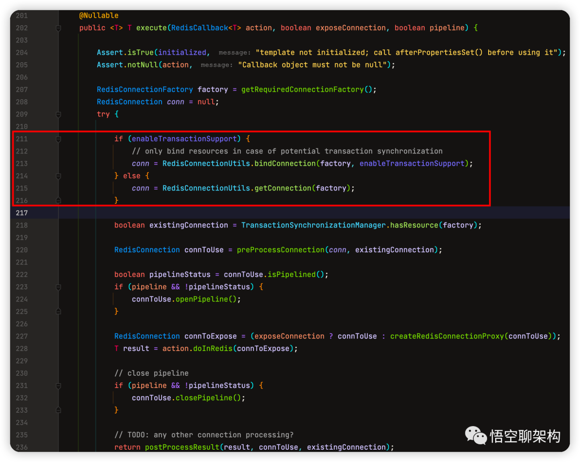Click line number 217 in the gutter
The height and width of the screenshot is (462, 580).
pos(22,213)
